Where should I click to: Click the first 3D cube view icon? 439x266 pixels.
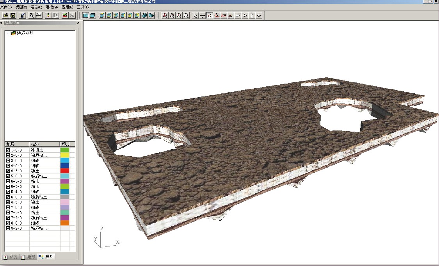(x=102, y=16)
